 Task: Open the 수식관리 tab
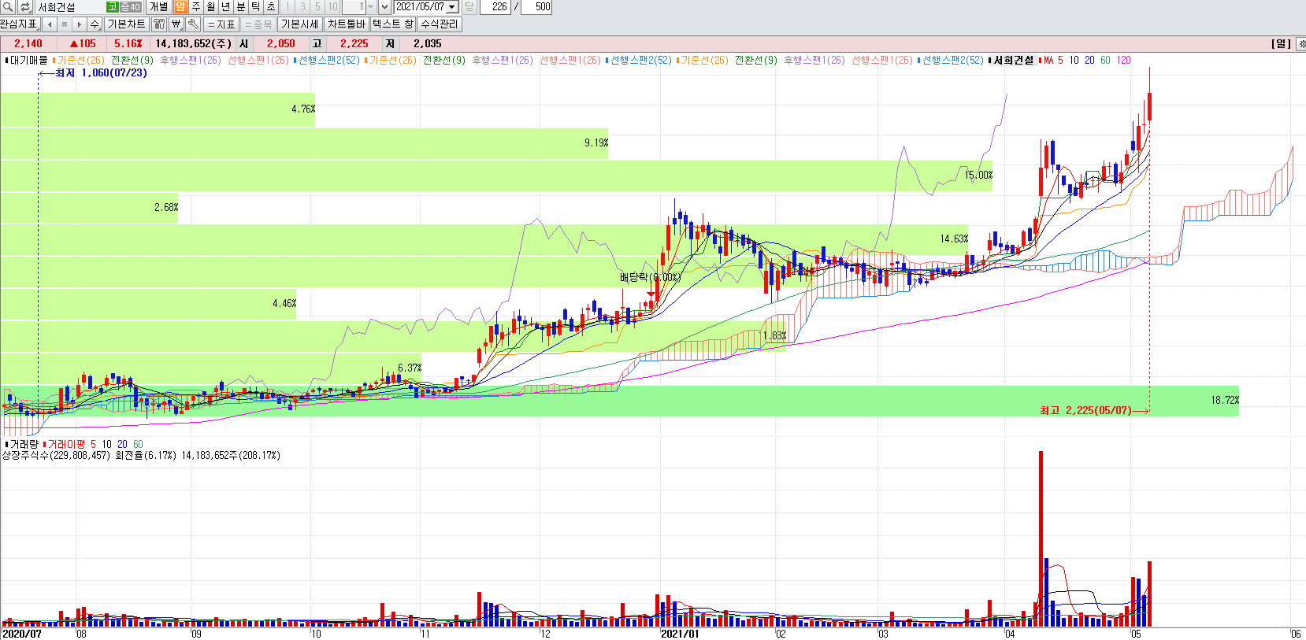[439, 24]
